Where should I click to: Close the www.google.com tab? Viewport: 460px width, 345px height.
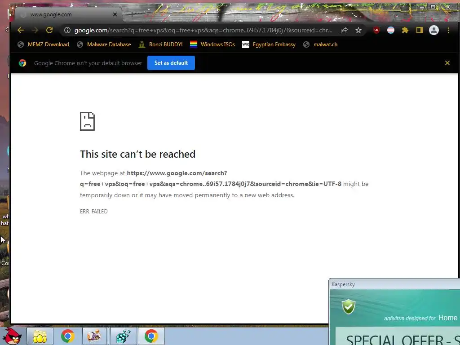click(x=115, y=14)
